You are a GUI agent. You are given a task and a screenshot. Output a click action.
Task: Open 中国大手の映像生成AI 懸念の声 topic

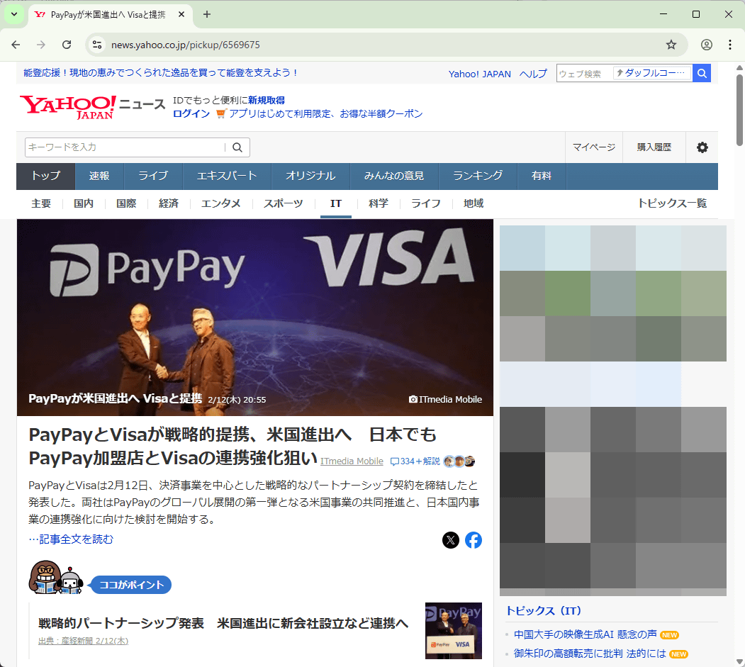click(586, 634)
